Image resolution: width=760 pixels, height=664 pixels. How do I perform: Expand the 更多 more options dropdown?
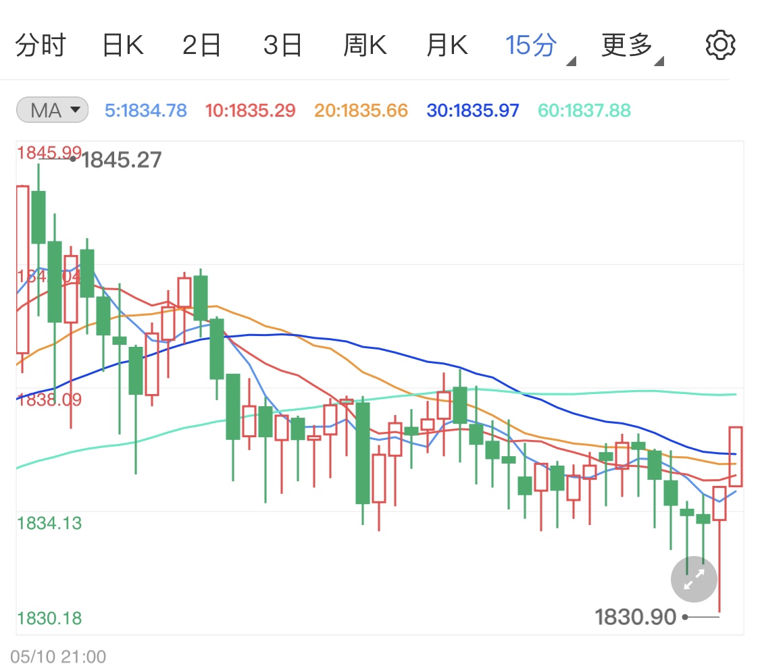tap(632, 47)
